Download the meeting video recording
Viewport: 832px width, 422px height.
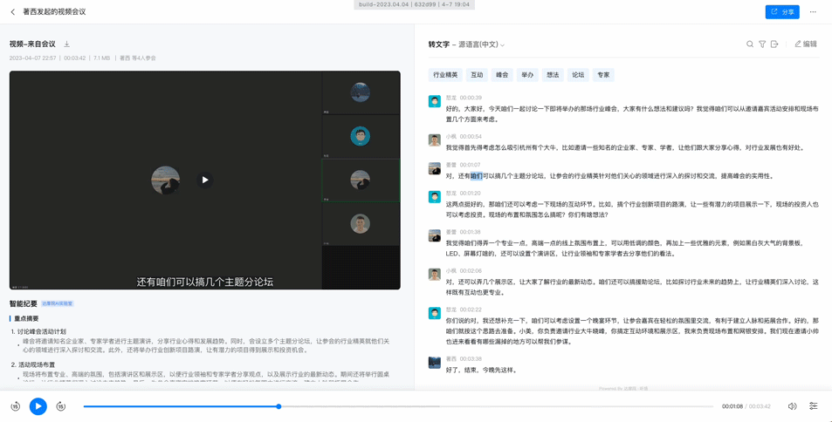(x=67, y=44)
